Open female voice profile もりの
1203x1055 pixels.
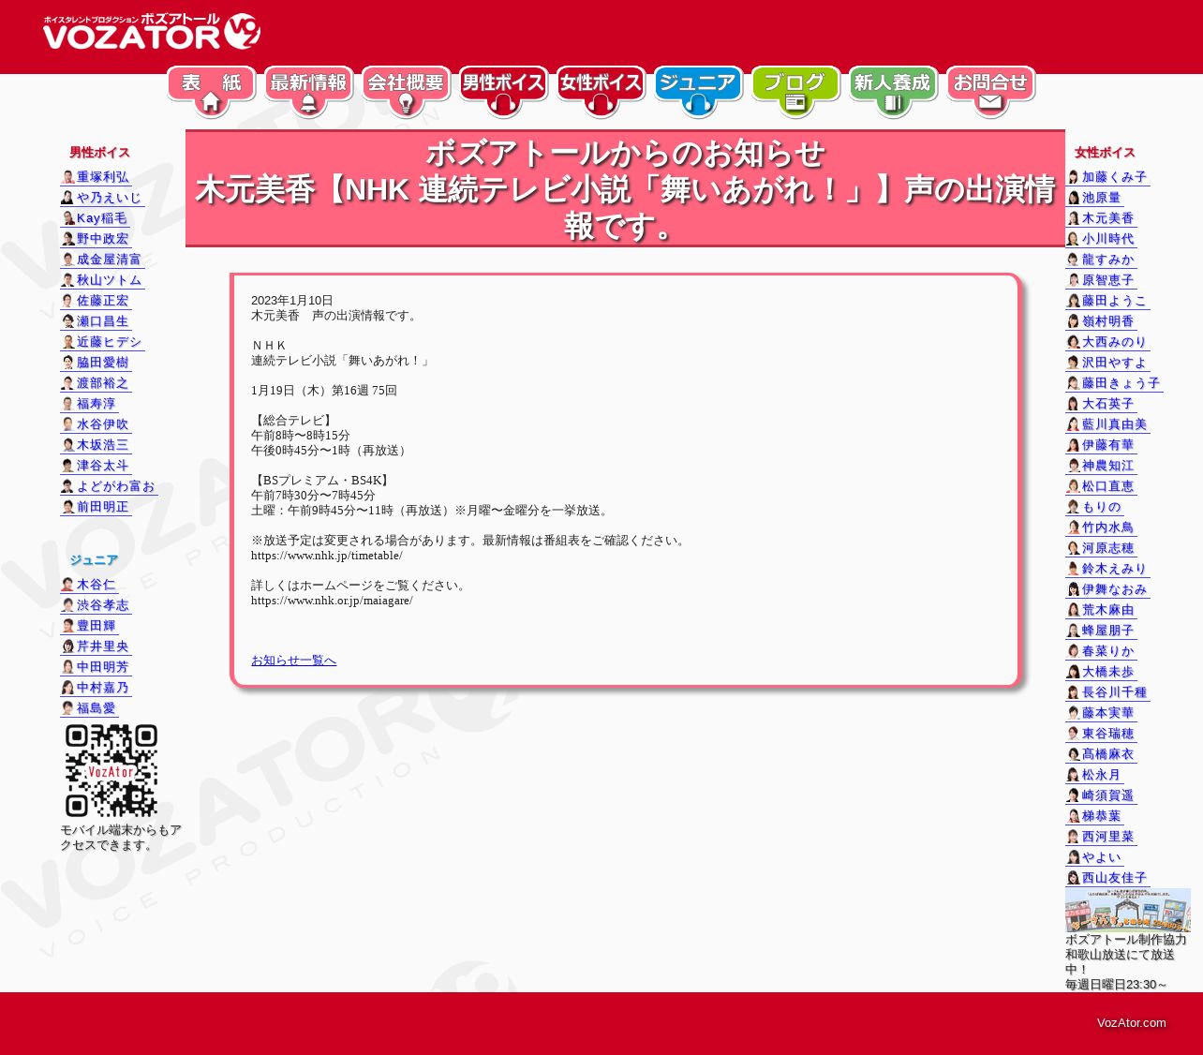click(x=1094, y=507)
